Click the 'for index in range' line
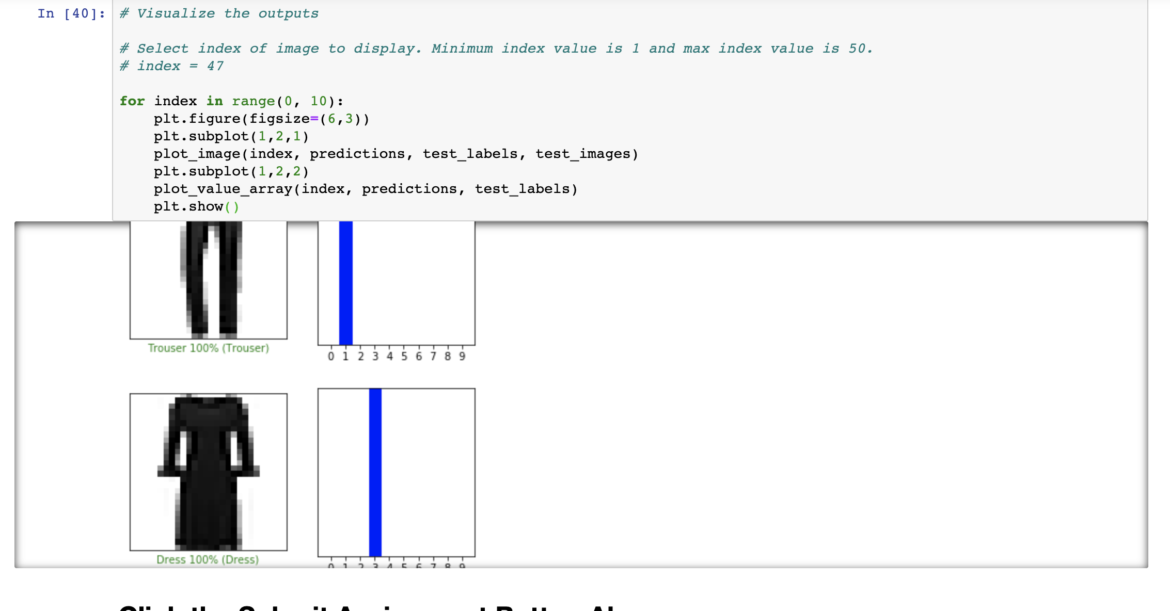Screen dimensions: 1170x611 (231, 101)
